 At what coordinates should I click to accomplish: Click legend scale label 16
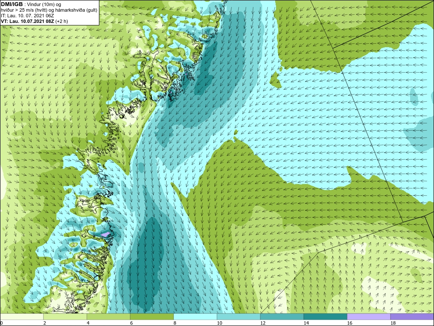click(349, 323)
